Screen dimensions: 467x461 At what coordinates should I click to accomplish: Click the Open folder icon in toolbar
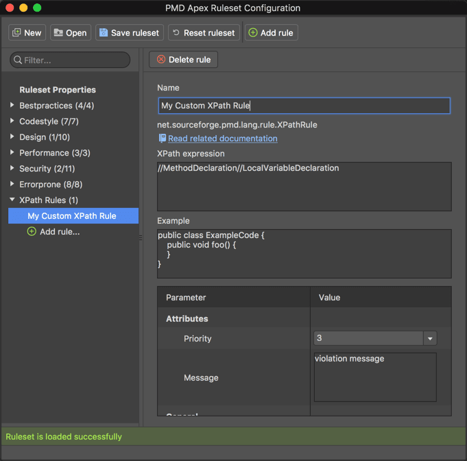[58, 32]
